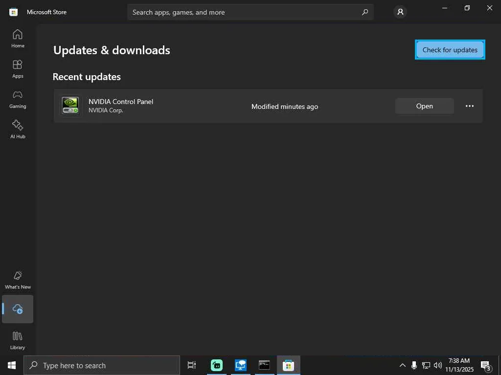The width and height of the screenshot is (501, 375).
Task: Click Check for updates button
Action: [x=450, y=50]
